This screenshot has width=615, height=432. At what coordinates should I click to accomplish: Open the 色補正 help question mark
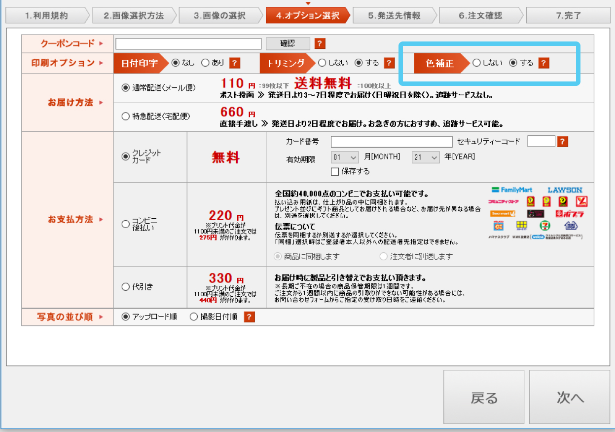[x=543, y=63]
